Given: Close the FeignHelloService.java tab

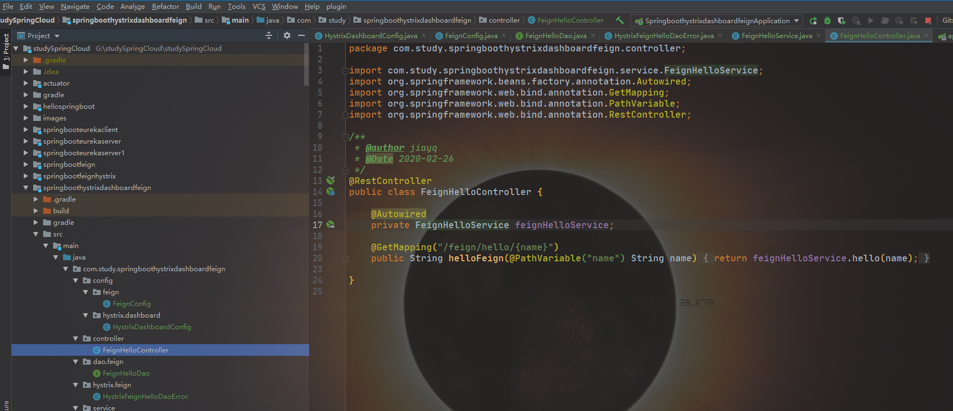Looking at the screenshot, I should coord(819,35).
